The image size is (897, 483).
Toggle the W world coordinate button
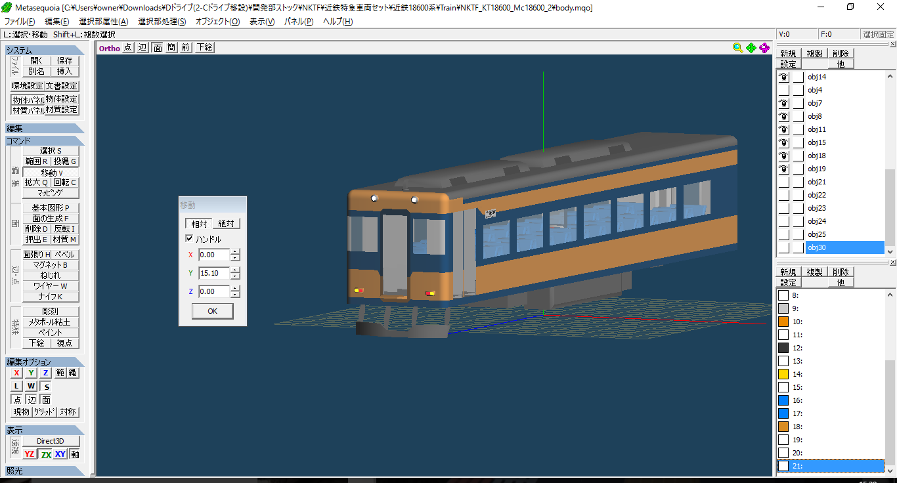pos(32,387)
